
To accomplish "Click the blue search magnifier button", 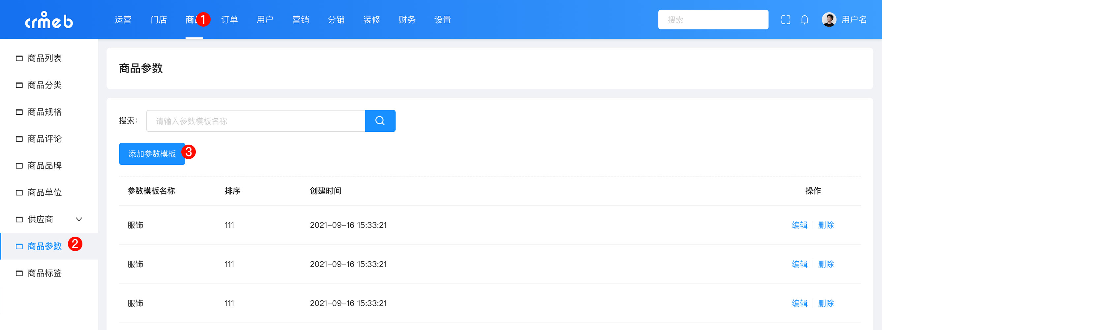I will pyautogui.click(x=380, y=121).
